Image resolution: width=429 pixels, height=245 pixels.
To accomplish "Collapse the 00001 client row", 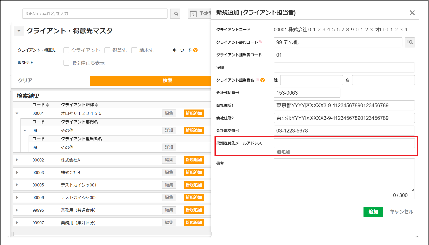I will (x=17, y=113).
